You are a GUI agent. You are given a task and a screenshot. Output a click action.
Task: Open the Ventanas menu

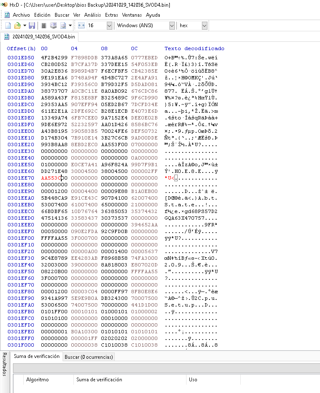click(132, 15)
